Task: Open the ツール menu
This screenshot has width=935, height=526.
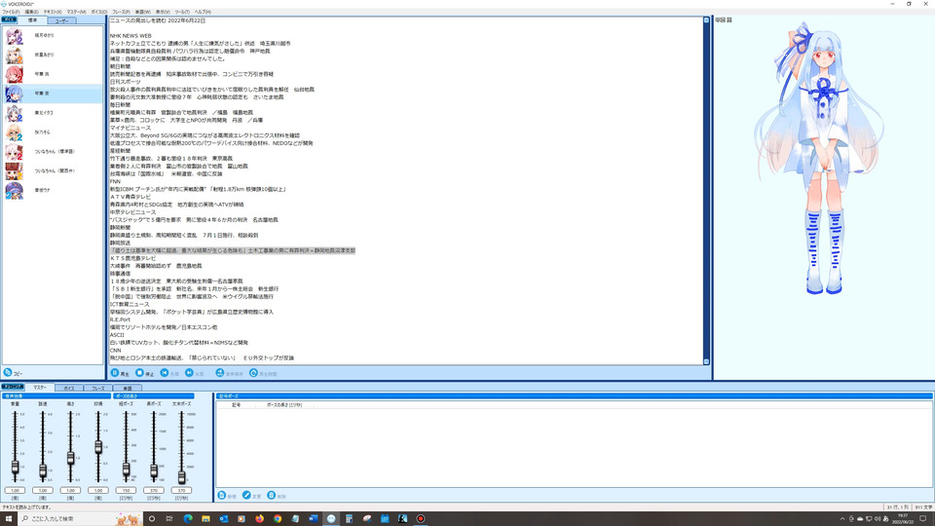Action: 182,12
